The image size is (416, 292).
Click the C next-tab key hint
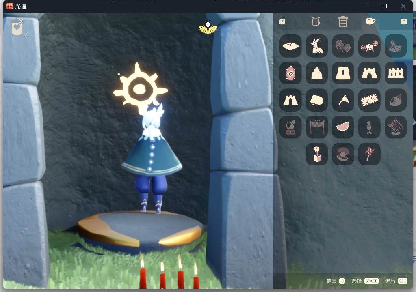coord(403,22)
